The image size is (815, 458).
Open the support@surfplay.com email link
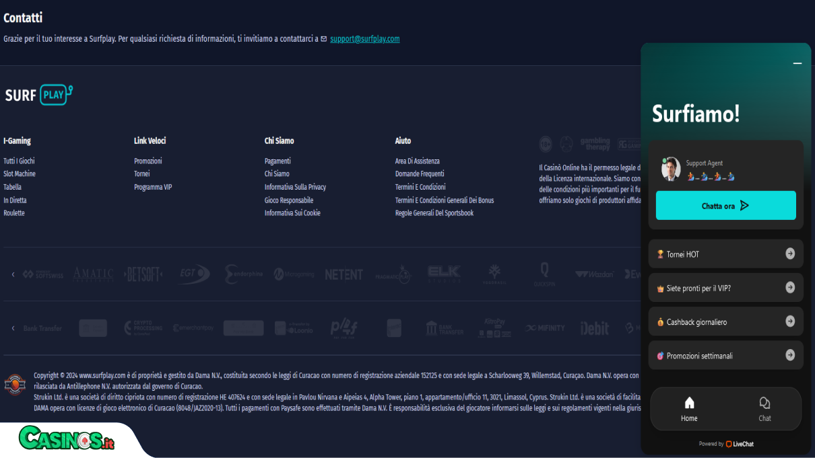pyautogui.click(x=365, y=39)
